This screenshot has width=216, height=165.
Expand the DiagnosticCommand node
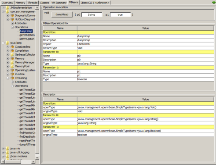(x=7, y=15)
